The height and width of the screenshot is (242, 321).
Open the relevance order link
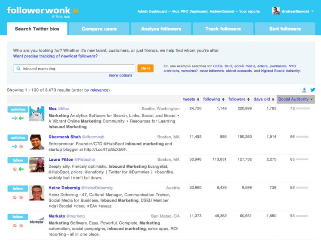[100, 90]
